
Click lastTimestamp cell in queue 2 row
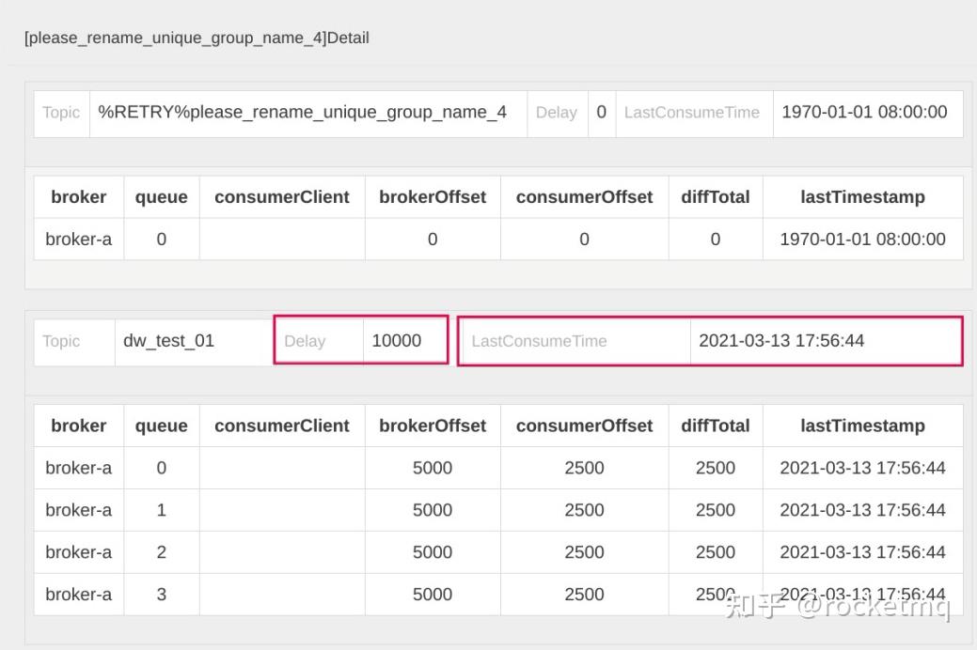coord(862,552)
